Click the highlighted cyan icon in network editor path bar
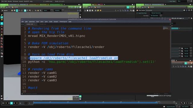Viewport: 193px width, 108px height. [128, 7]
